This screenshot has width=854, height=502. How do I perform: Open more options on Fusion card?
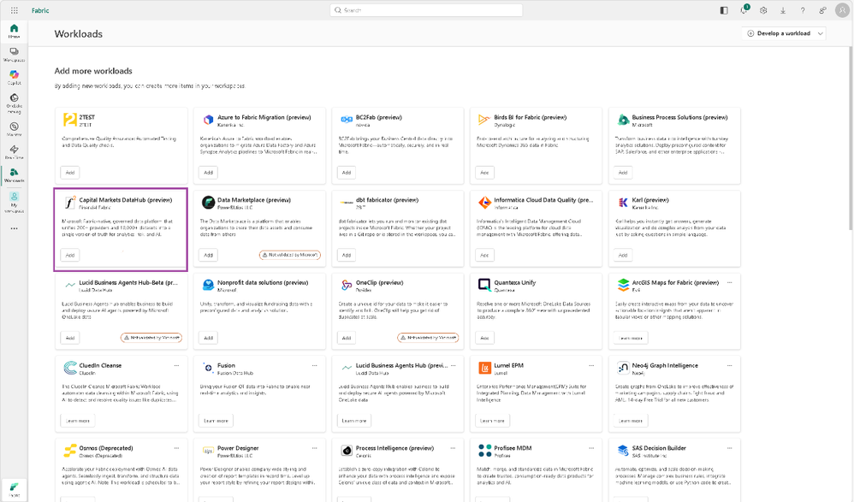tap(314, 365)
